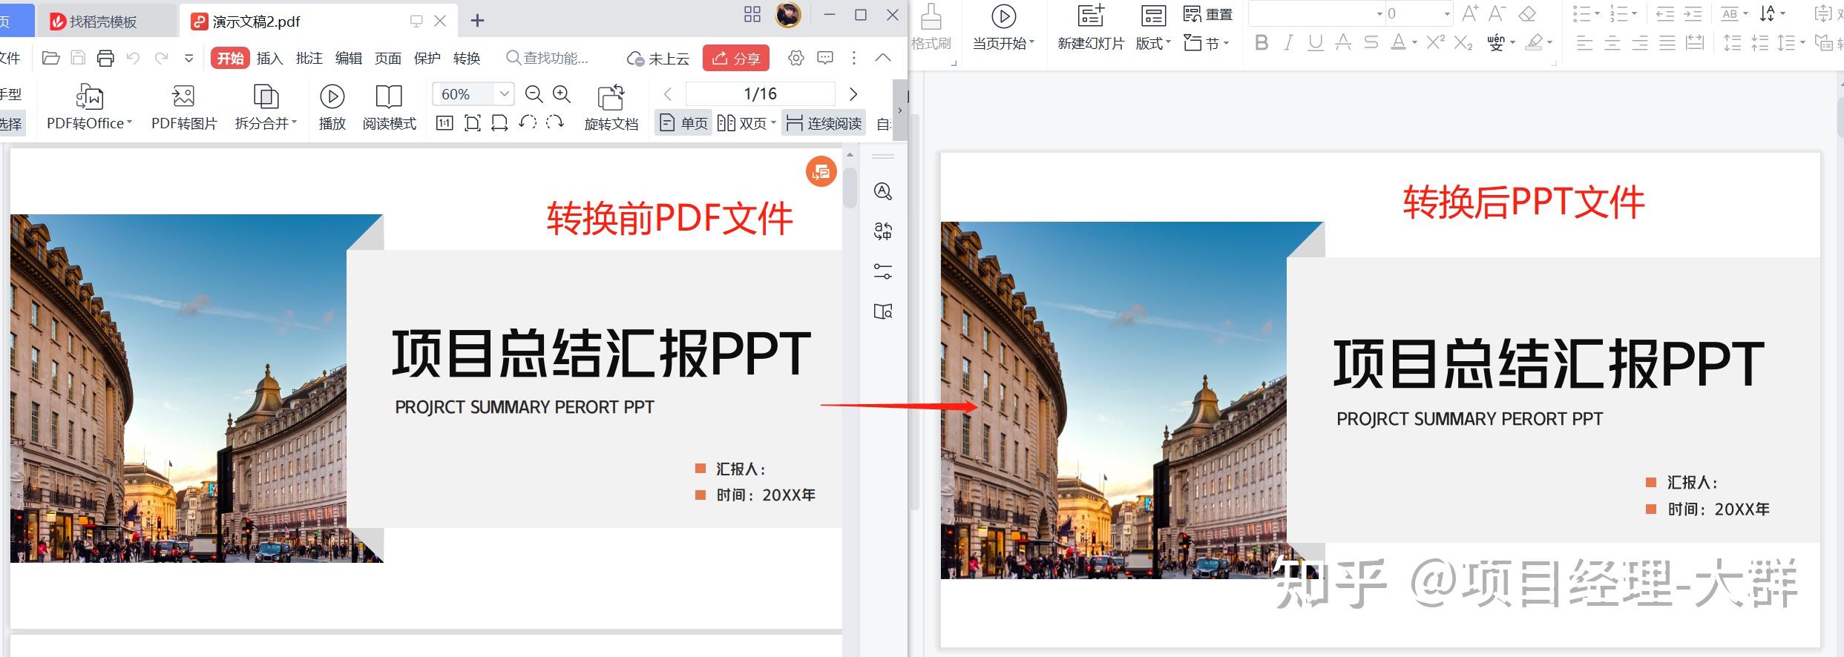Rotate page clockwise icon
This screenshot has width=1844, height=657.
[x=555, y=122]
